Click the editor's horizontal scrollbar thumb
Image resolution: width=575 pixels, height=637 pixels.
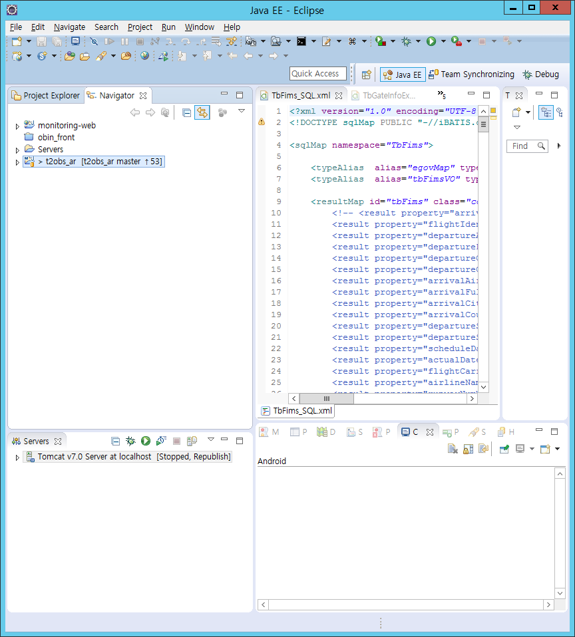(327, 399)
